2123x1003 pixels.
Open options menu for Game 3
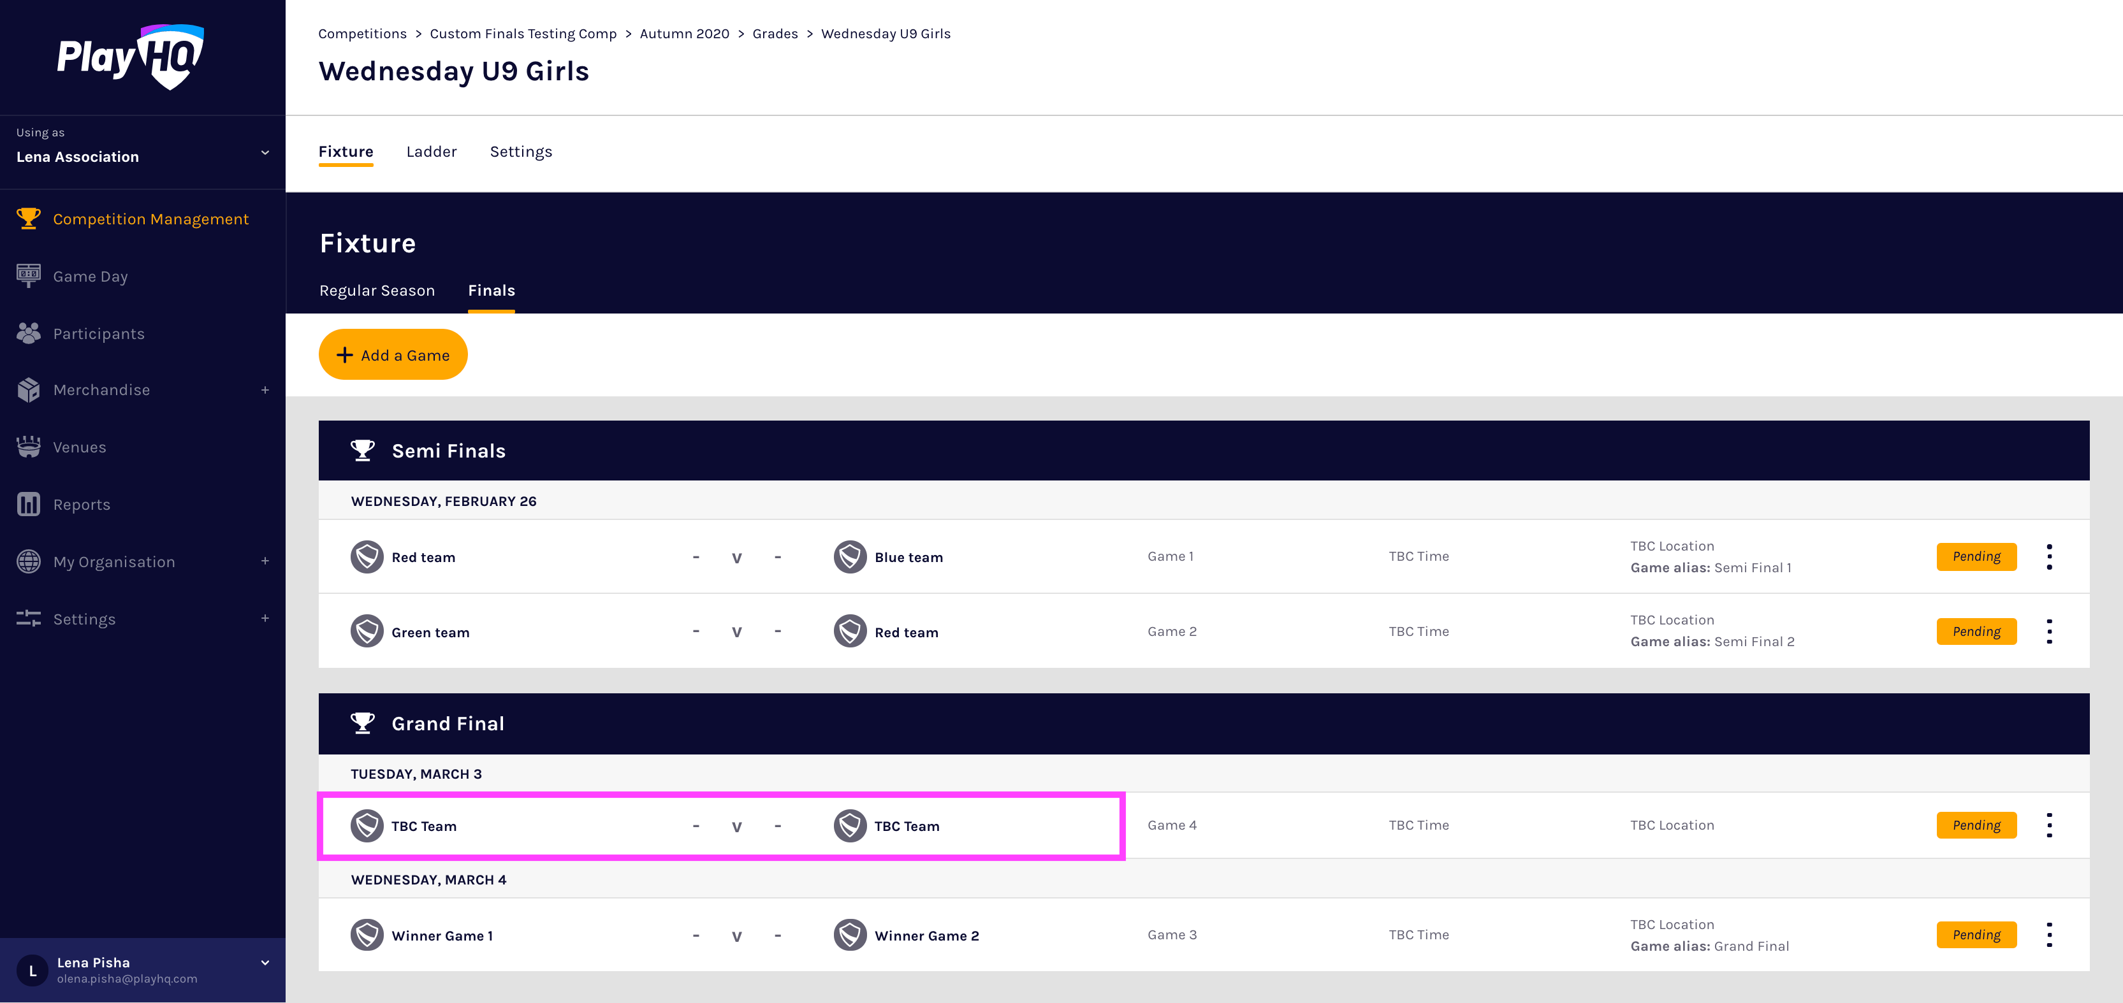coord(2049,935)
